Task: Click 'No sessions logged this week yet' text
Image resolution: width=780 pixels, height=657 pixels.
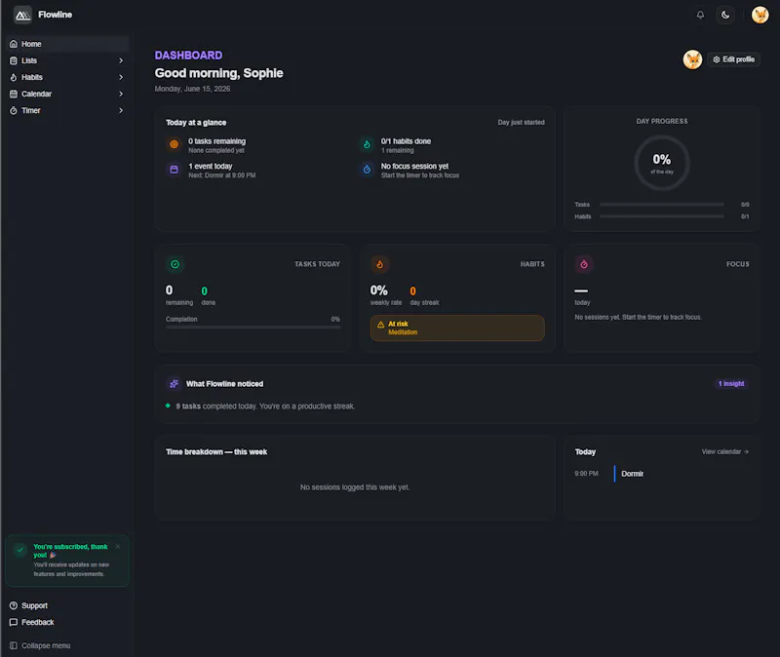Action: [x=355, y=487]
